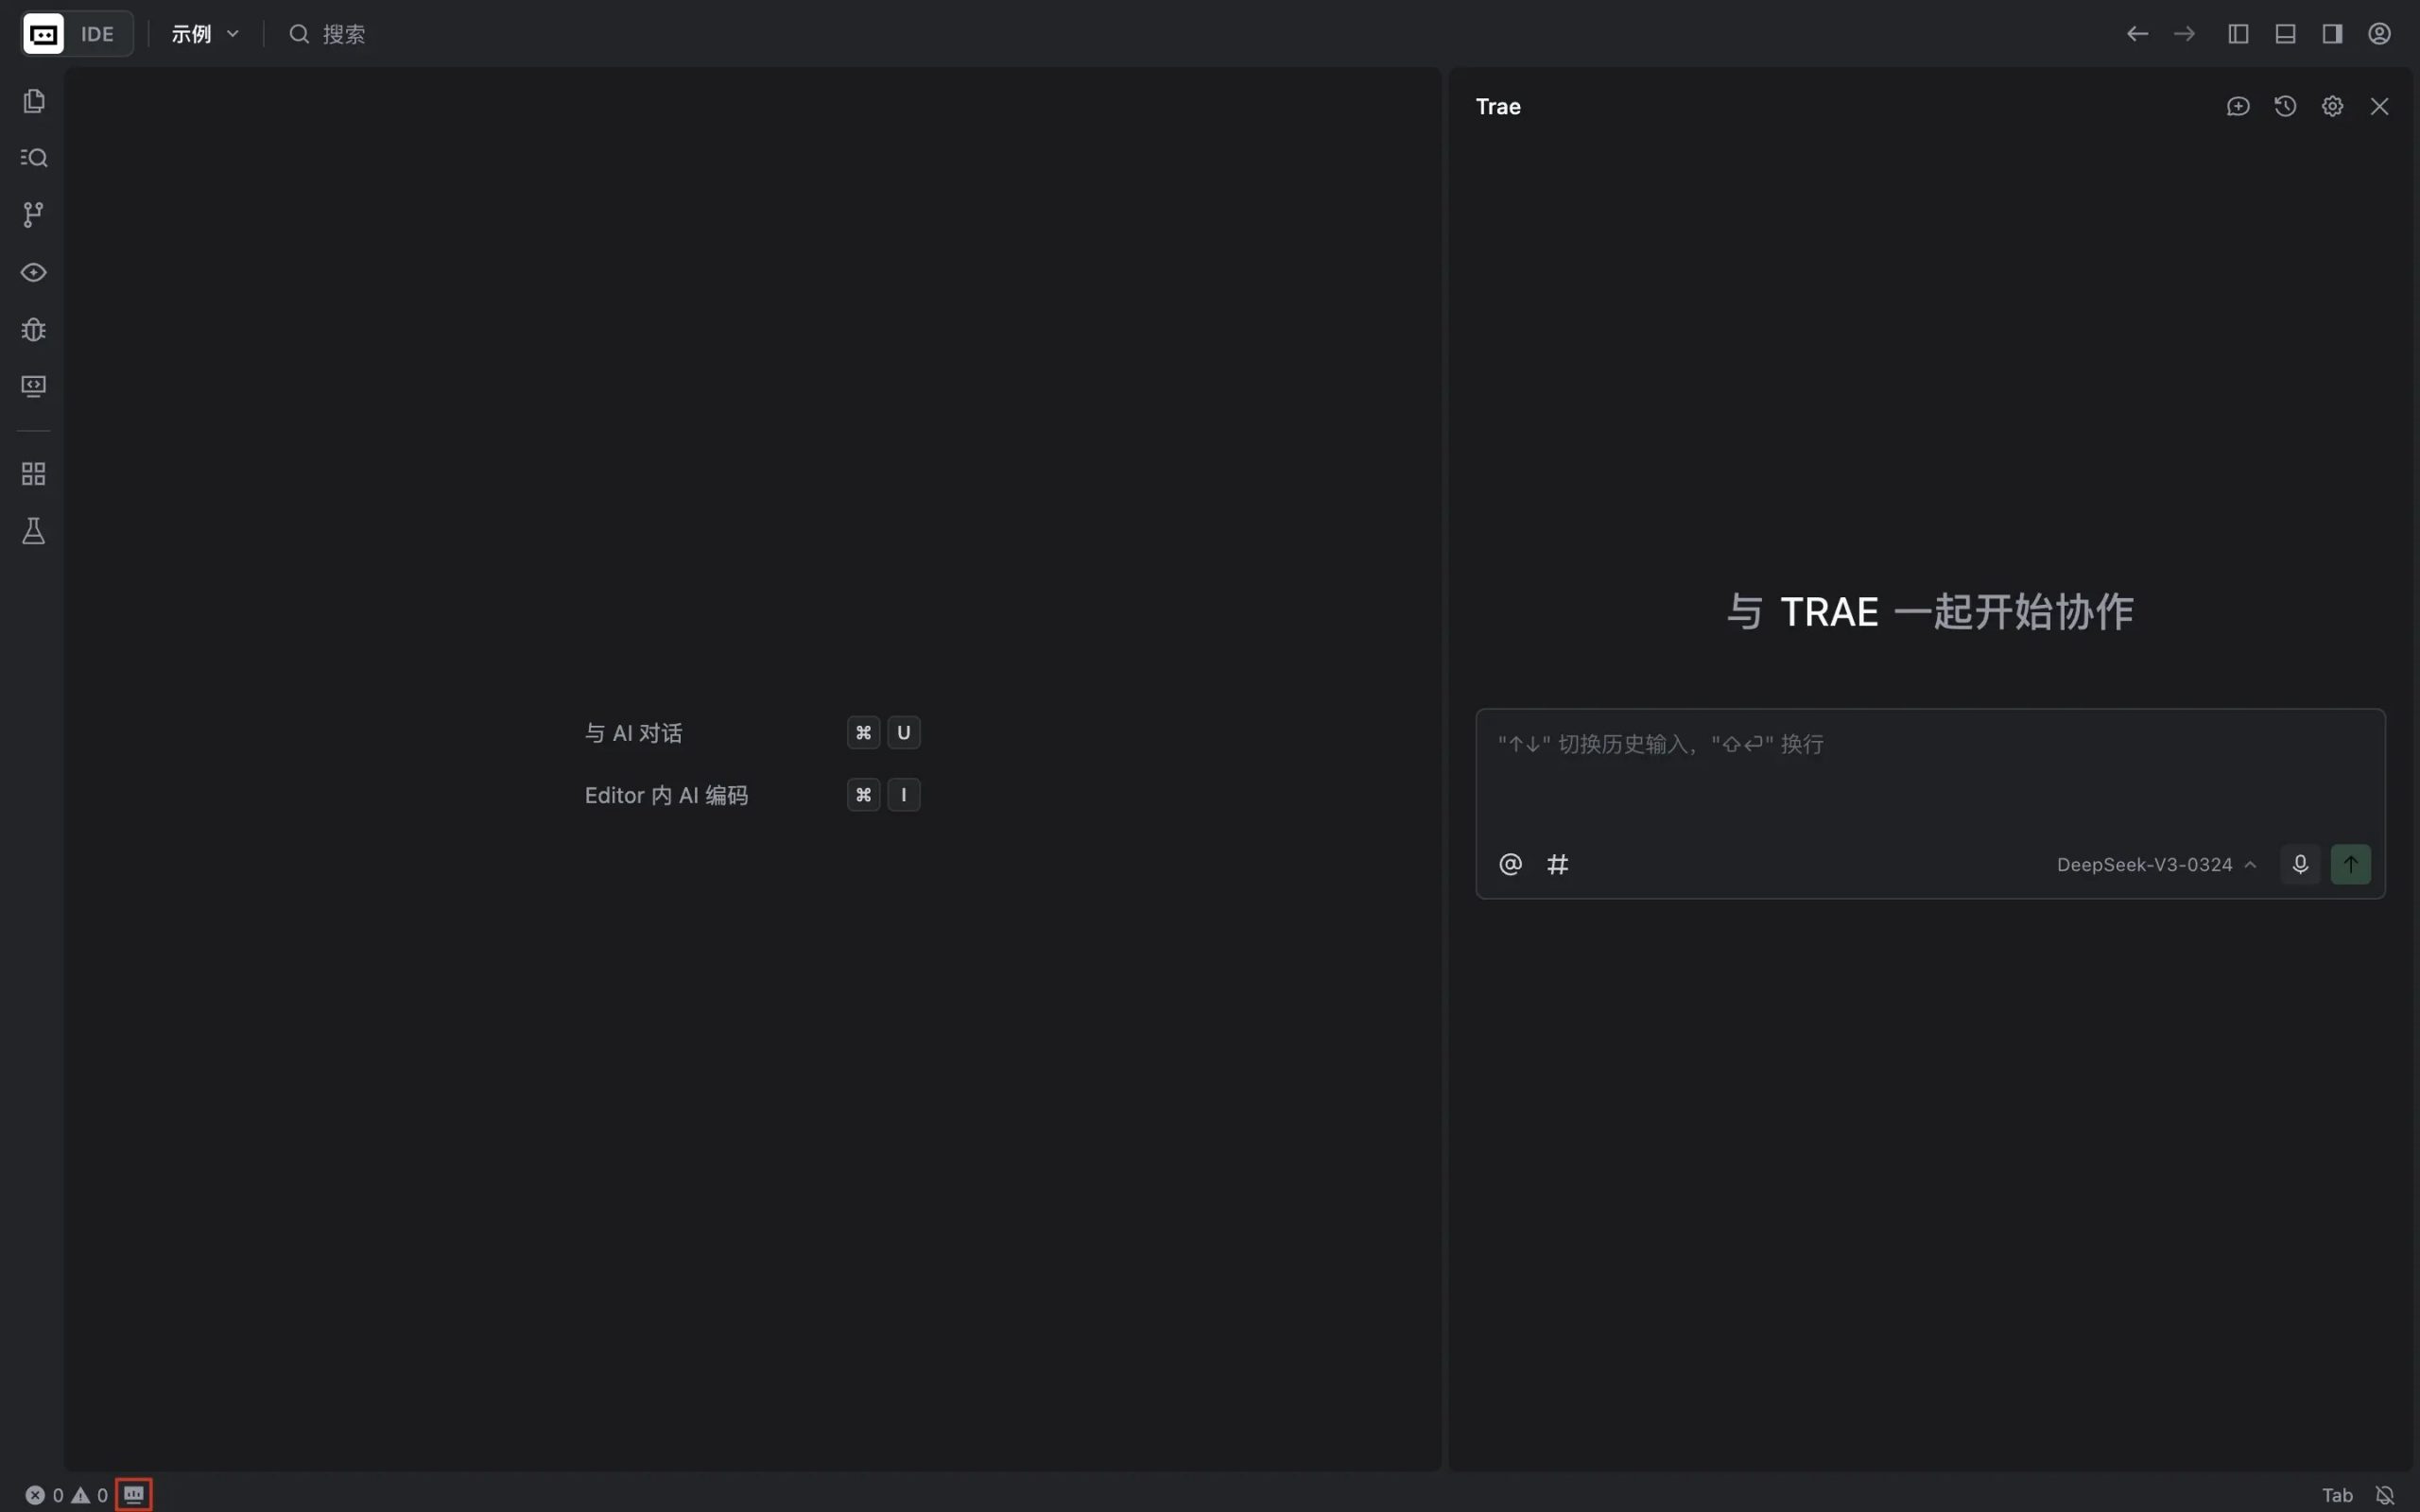The height and width of the screenshot is (1512, 2420).
Task: Toggle the left sidebar layout
Action: pyautogui.click(x=2238, y=34)
